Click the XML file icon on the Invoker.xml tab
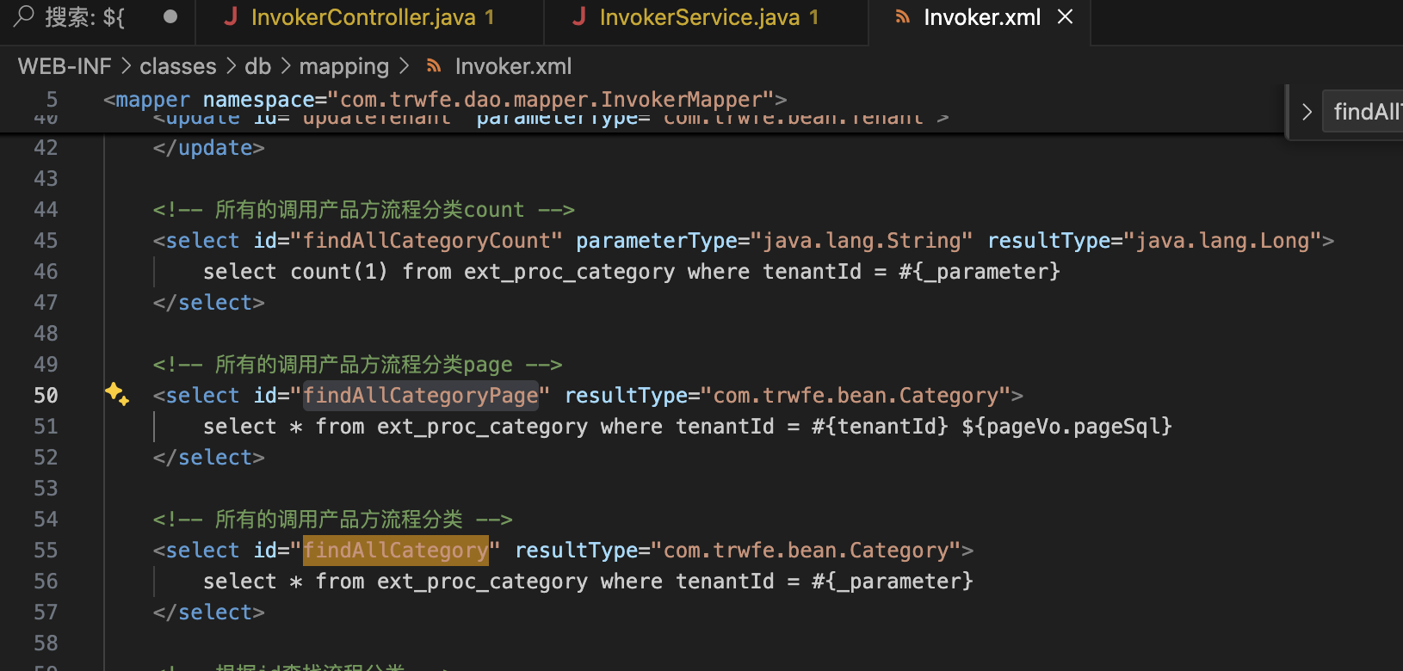Image resolution: width=1403 pixels, height=671 pixels. coord(902,17)
